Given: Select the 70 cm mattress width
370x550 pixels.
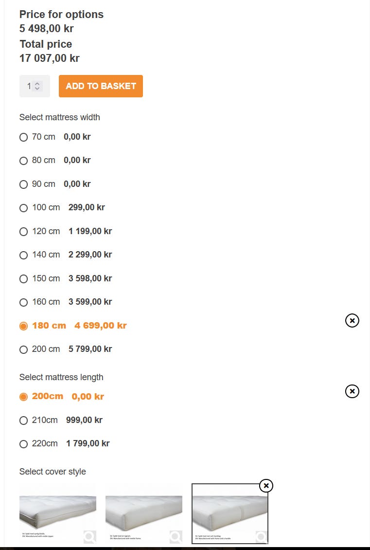Looking at the screenshot, I should (x=23, y=137).
